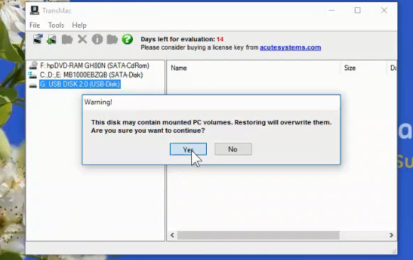Click the USB drive icon for G:
Viewport: 413px width, 260px height.
pyautogui.click(x=33, y=85)
